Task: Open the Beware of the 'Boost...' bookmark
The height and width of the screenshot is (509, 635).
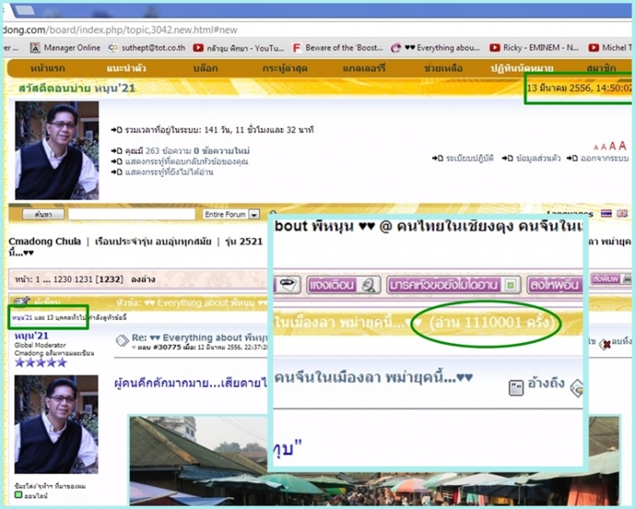Action: click(338, 47)
